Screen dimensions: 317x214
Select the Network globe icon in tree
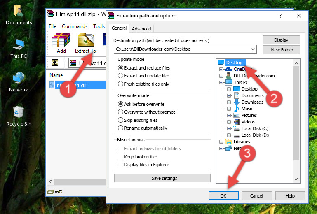229,148
